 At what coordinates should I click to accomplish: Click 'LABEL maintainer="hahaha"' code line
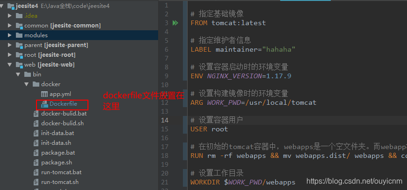point(243,49)
